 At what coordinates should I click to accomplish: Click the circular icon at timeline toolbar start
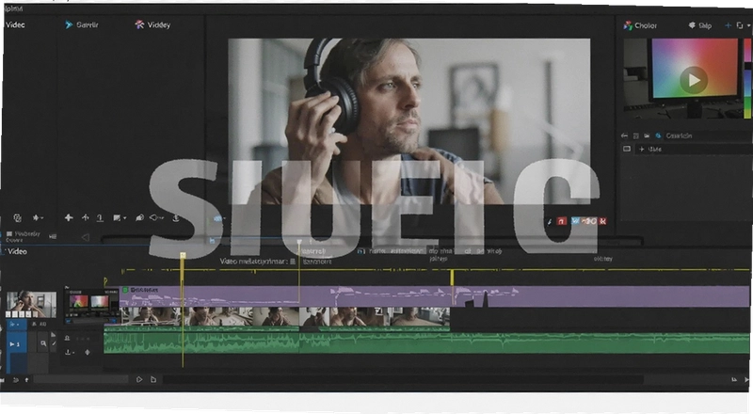click(x=18, y=218)
